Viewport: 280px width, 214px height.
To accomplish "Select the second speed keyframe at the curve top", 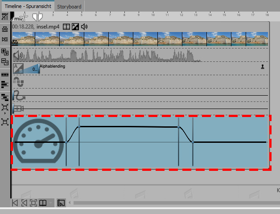I will 79,127.
